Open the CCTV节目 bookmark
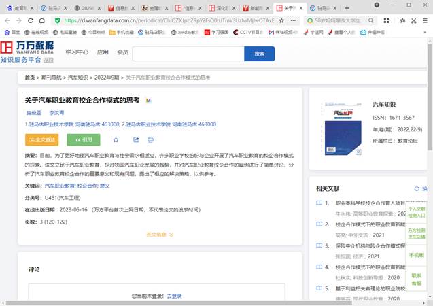433x306 pixels. tap(248, 33)
